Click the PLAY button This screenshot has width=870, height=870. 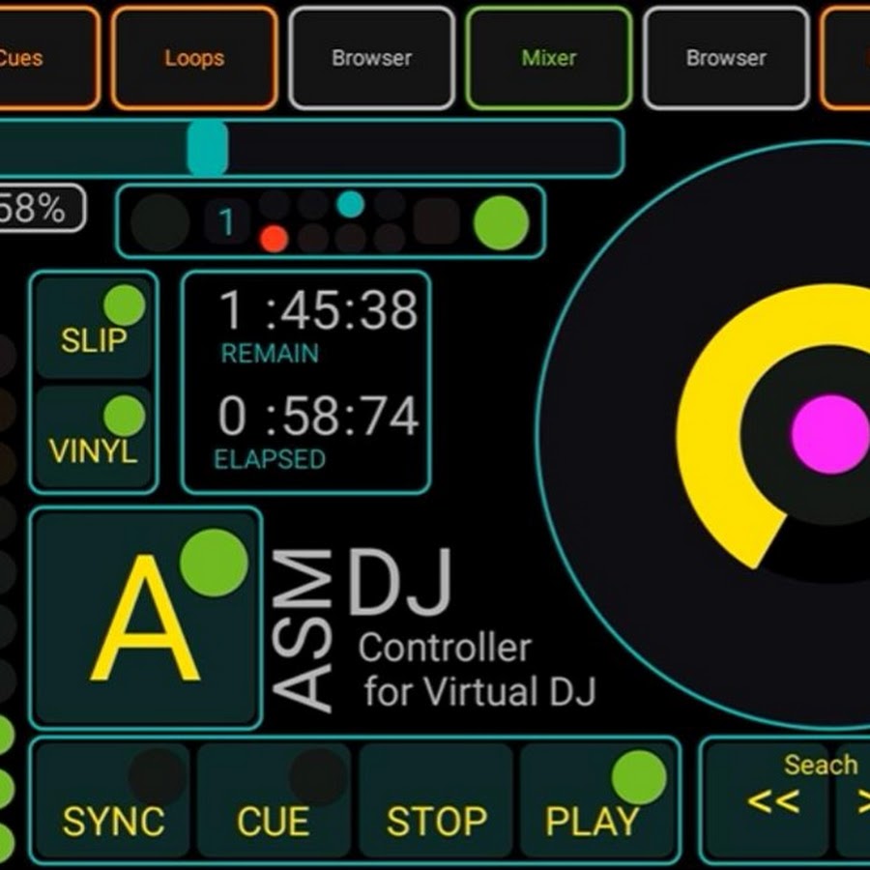coord(597,800)
